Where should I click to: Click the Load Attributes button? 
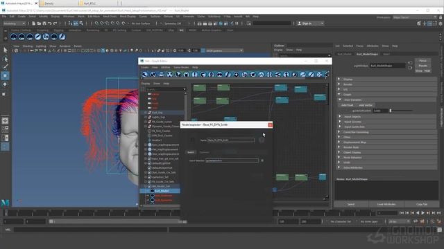click(386, 204)
